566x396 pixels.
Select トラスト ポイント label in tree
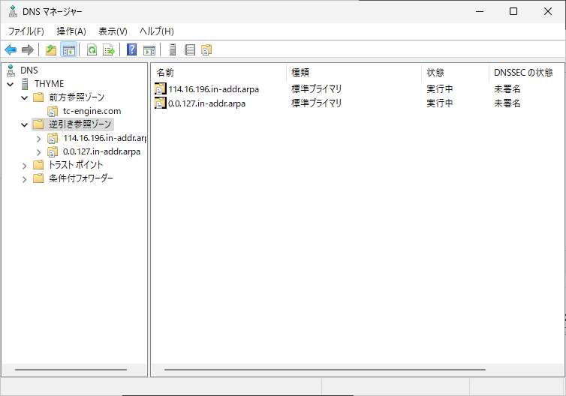pos(76,165)
